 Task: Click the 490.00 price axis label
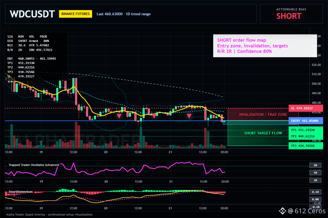(316, 93)
